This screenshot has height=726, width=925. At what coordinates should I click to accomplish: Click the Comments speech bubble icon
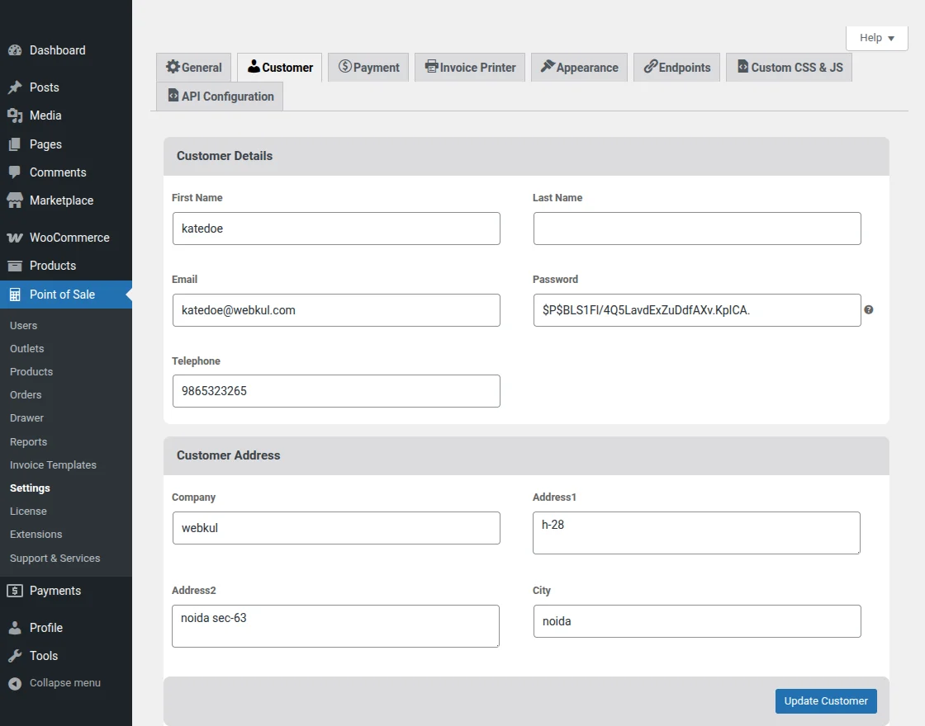click(x=15, y=172)
